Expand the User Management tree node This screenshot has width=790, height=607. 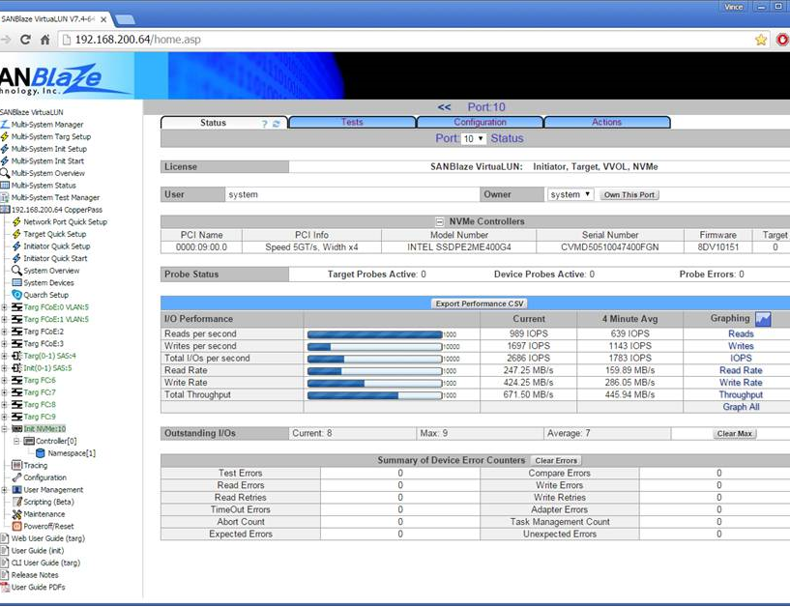pyautogui.click(x=4, y=490)
